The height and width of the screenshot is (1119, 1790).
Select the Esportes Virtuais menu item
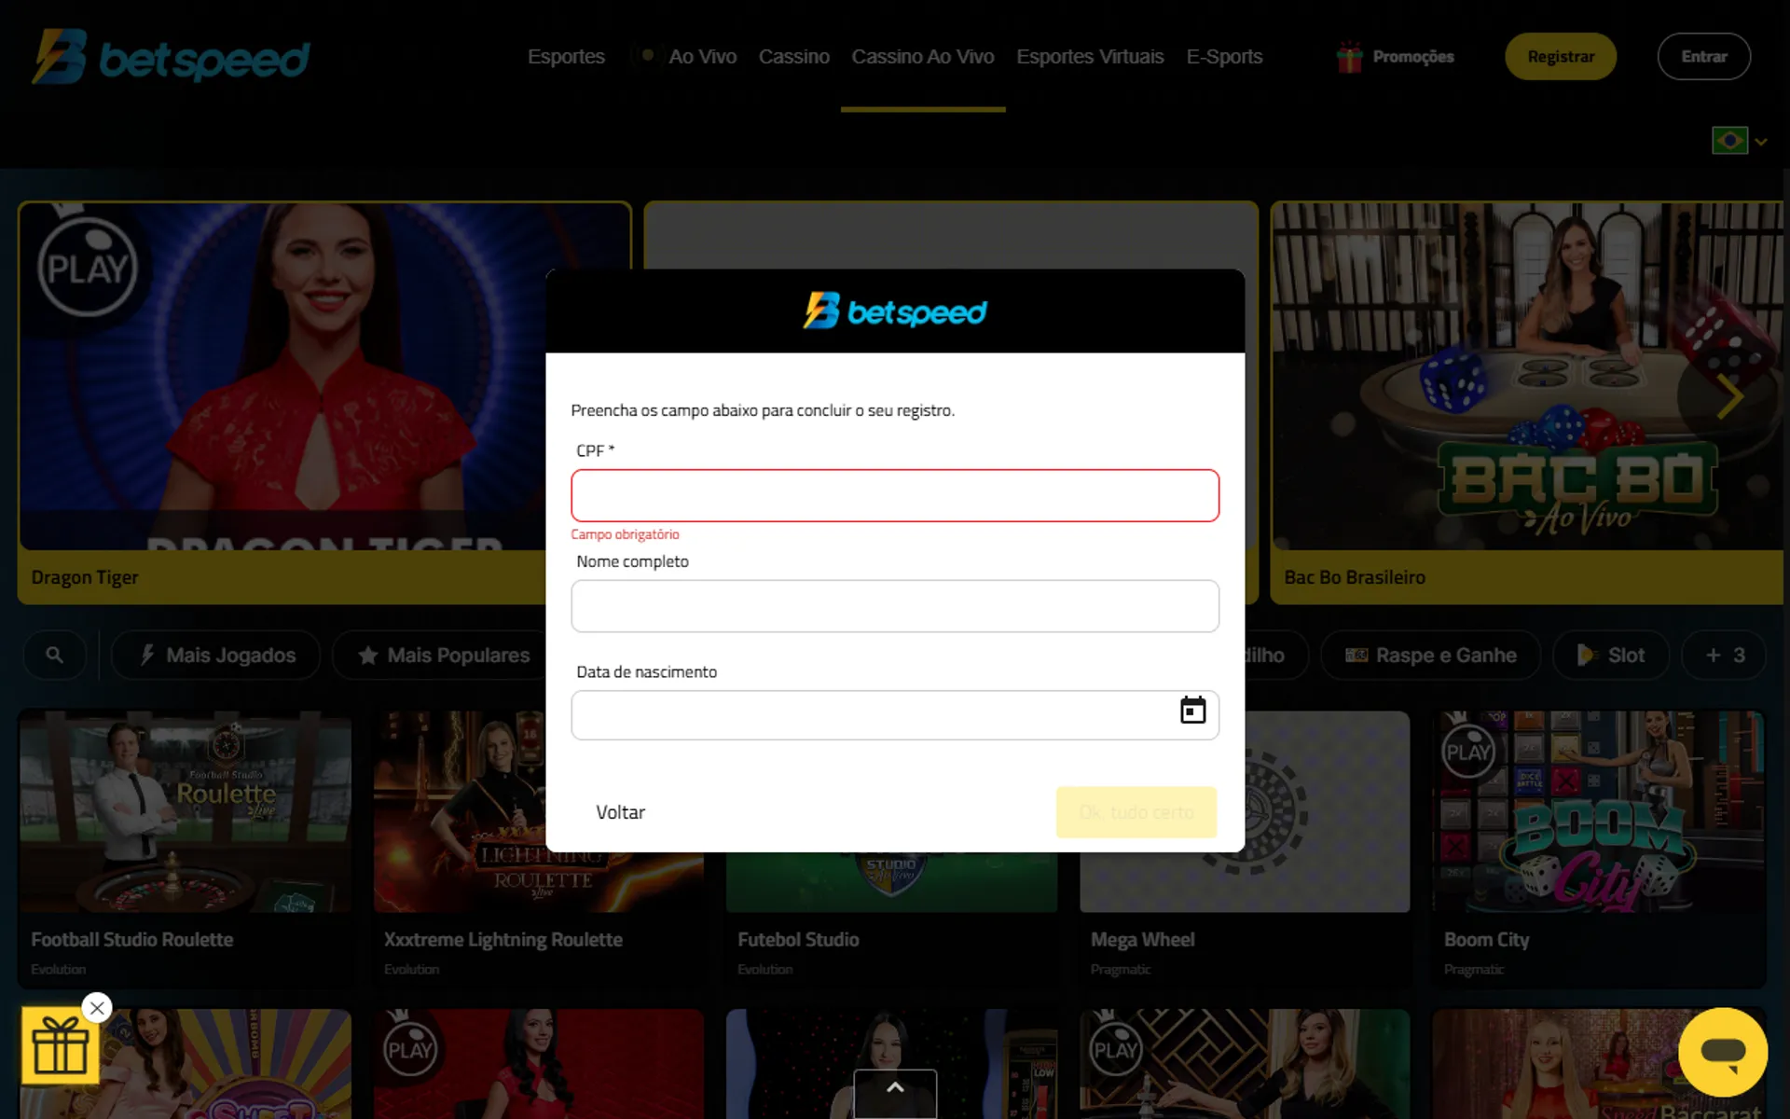click(x=1089, y=55)
